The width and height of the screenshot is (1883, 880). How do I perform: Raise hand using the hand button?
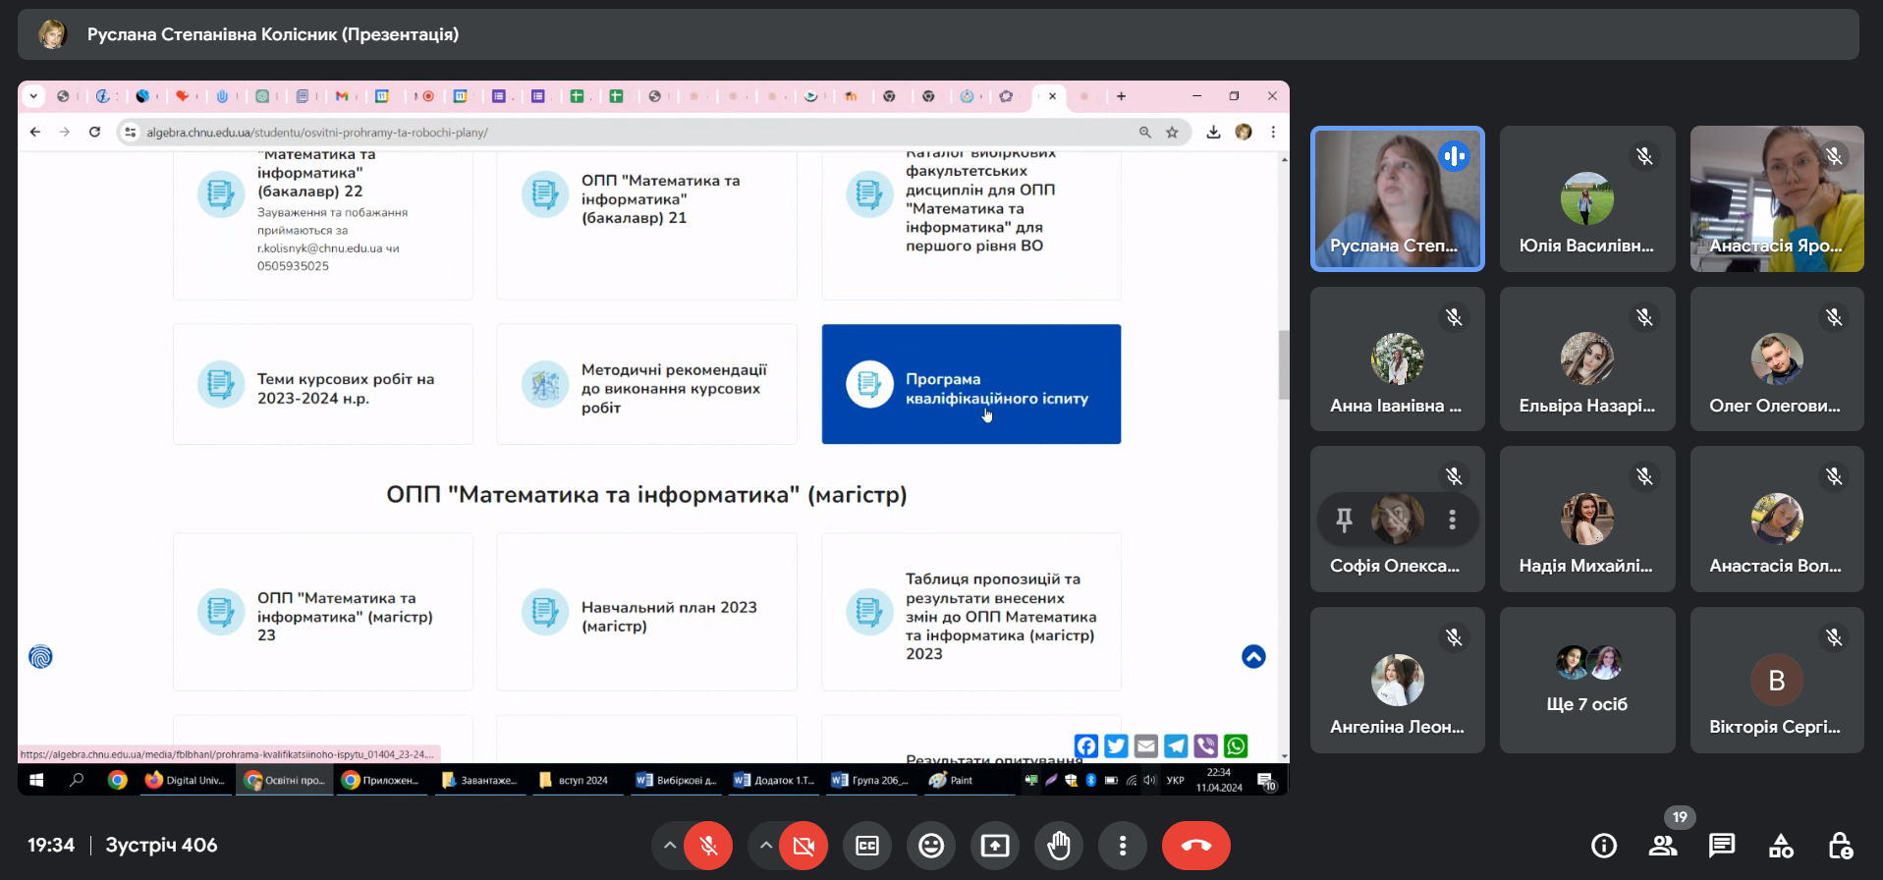tap(1059, 846)
